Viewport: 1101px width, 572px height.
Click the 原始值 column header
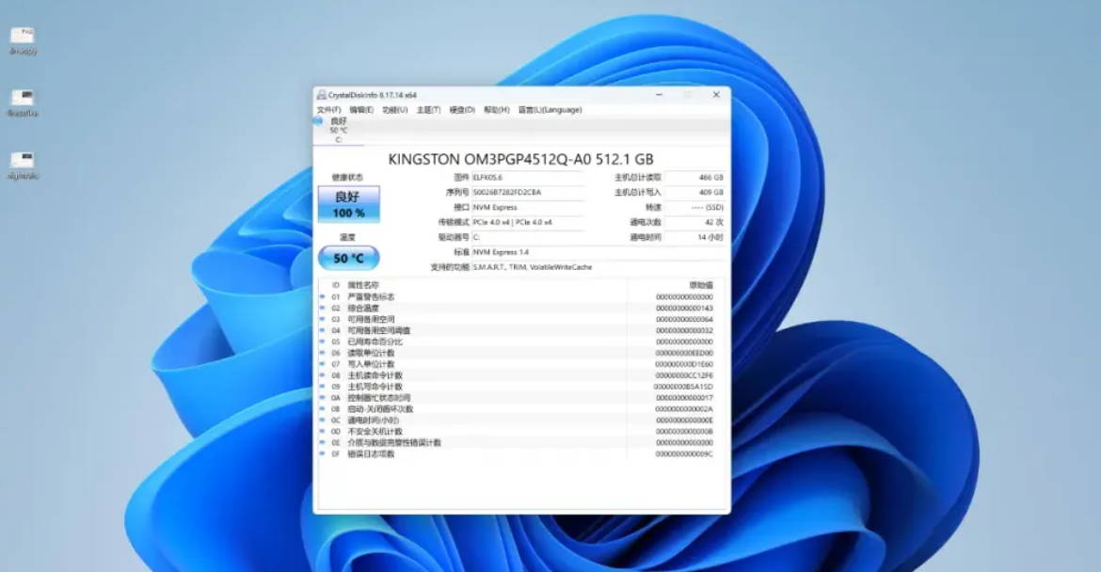coord(701,286)
